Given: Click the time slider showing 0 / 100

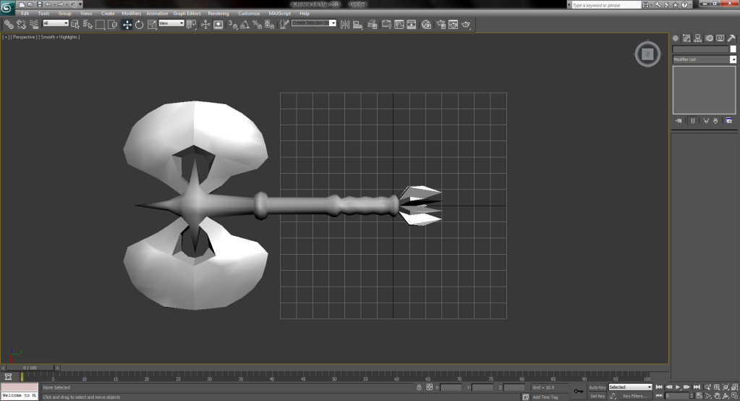Looking at the screenshot, I should point(29,368).
